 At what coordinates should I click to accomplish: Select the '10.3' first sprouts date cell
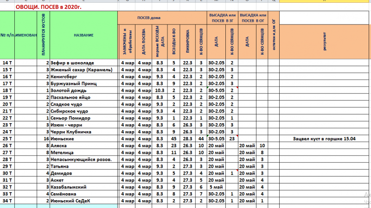point(160,90)
